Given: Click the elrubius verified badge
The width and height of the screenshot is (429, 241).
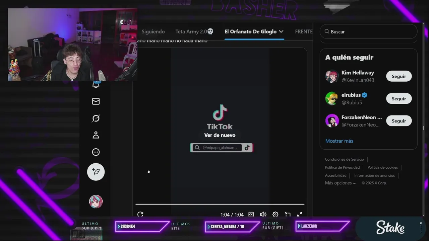Looking at the screenshot, I should [365, 95].
